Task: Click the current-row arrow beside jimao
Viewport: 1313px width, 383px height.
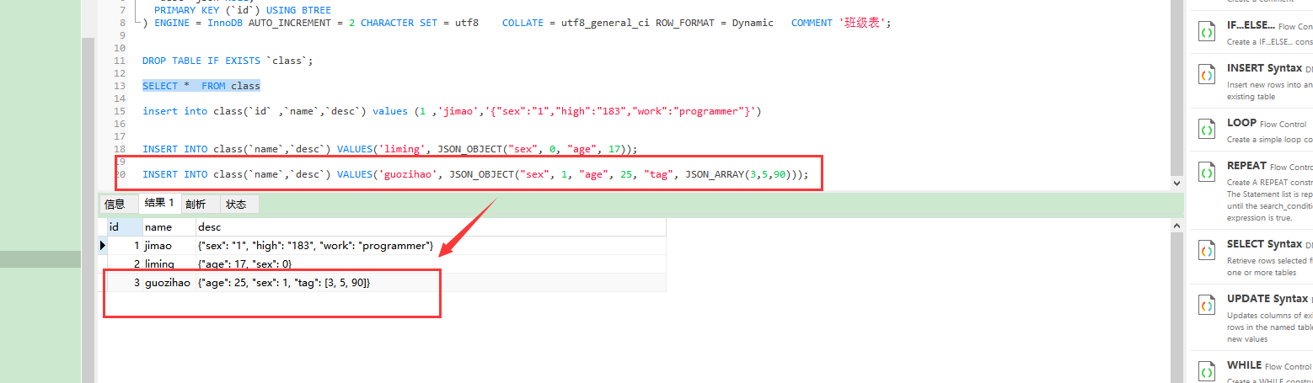Action: click(103, 246)
